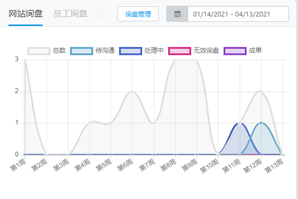
Task: Click the 第1周 axis label
Action: 18,165
